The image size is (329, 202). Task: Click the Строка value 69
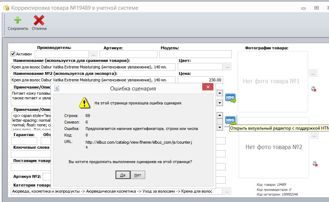tap(88, 116)
